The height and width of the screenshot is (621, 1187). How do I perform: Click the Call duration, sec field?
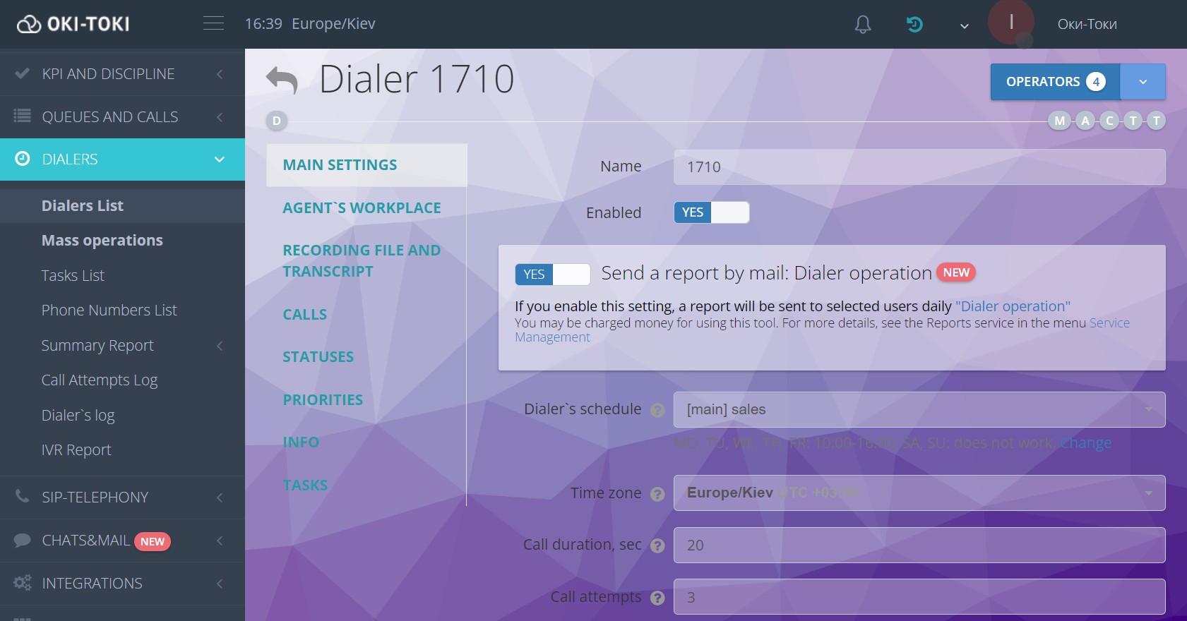point(919,545)
